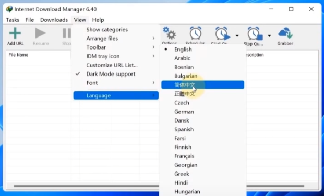Viewport: 324px width, 196px height.
Task: Close the open View menu
Action: [80, 20]
